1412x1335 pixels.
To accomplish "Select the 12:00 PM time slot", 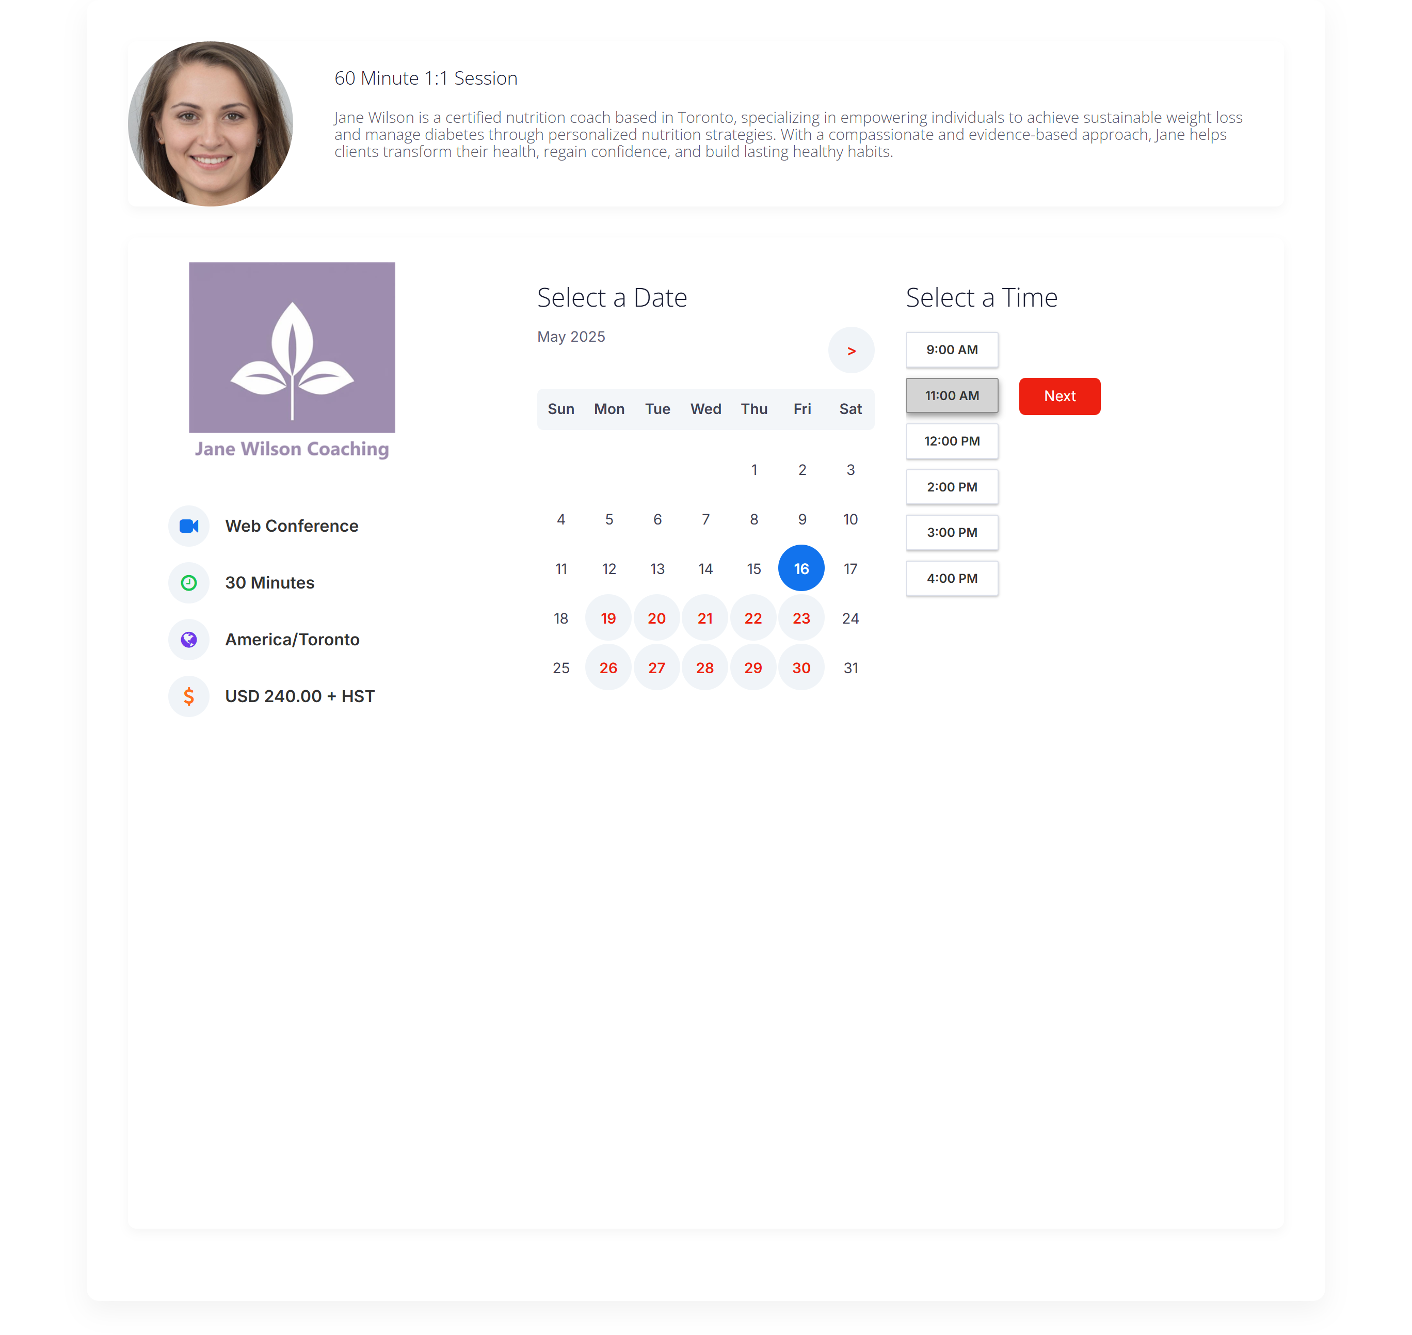I will pyautogui.click(x=952, y=441).
